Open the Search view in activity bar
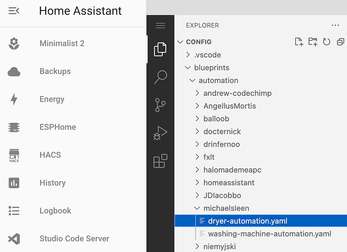347x252 pixels. (160, 77)
